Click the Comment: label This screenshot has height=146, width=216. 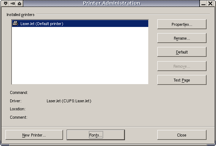coord(19,117)
